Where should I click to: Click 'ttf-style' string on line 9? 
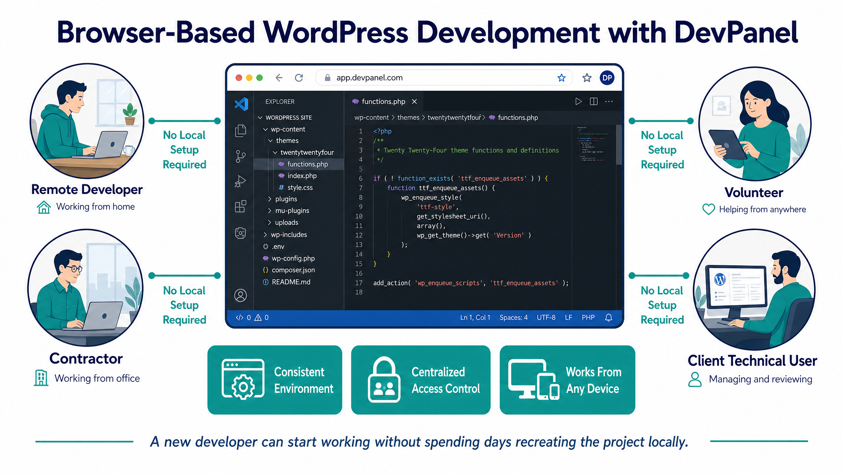[x=436, y=207]
